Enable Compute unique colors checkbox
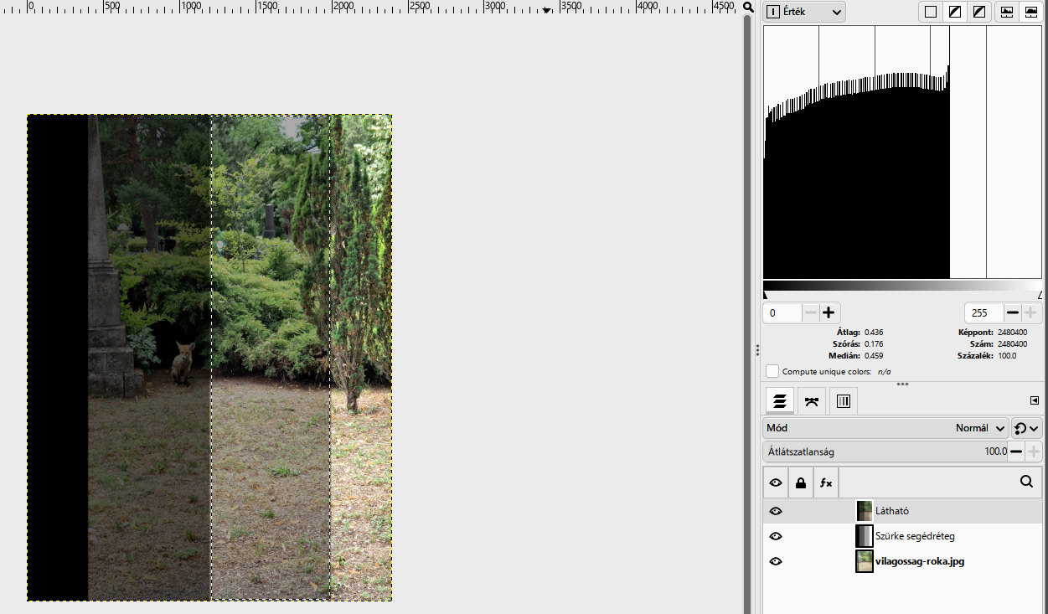The image size is (1048, 614). [x=772, y=371]
